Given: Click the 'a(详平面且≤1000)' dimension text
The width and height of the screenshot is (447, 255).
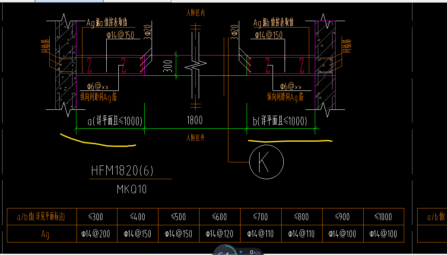Looking at the screenshot, I should (115, 121).
